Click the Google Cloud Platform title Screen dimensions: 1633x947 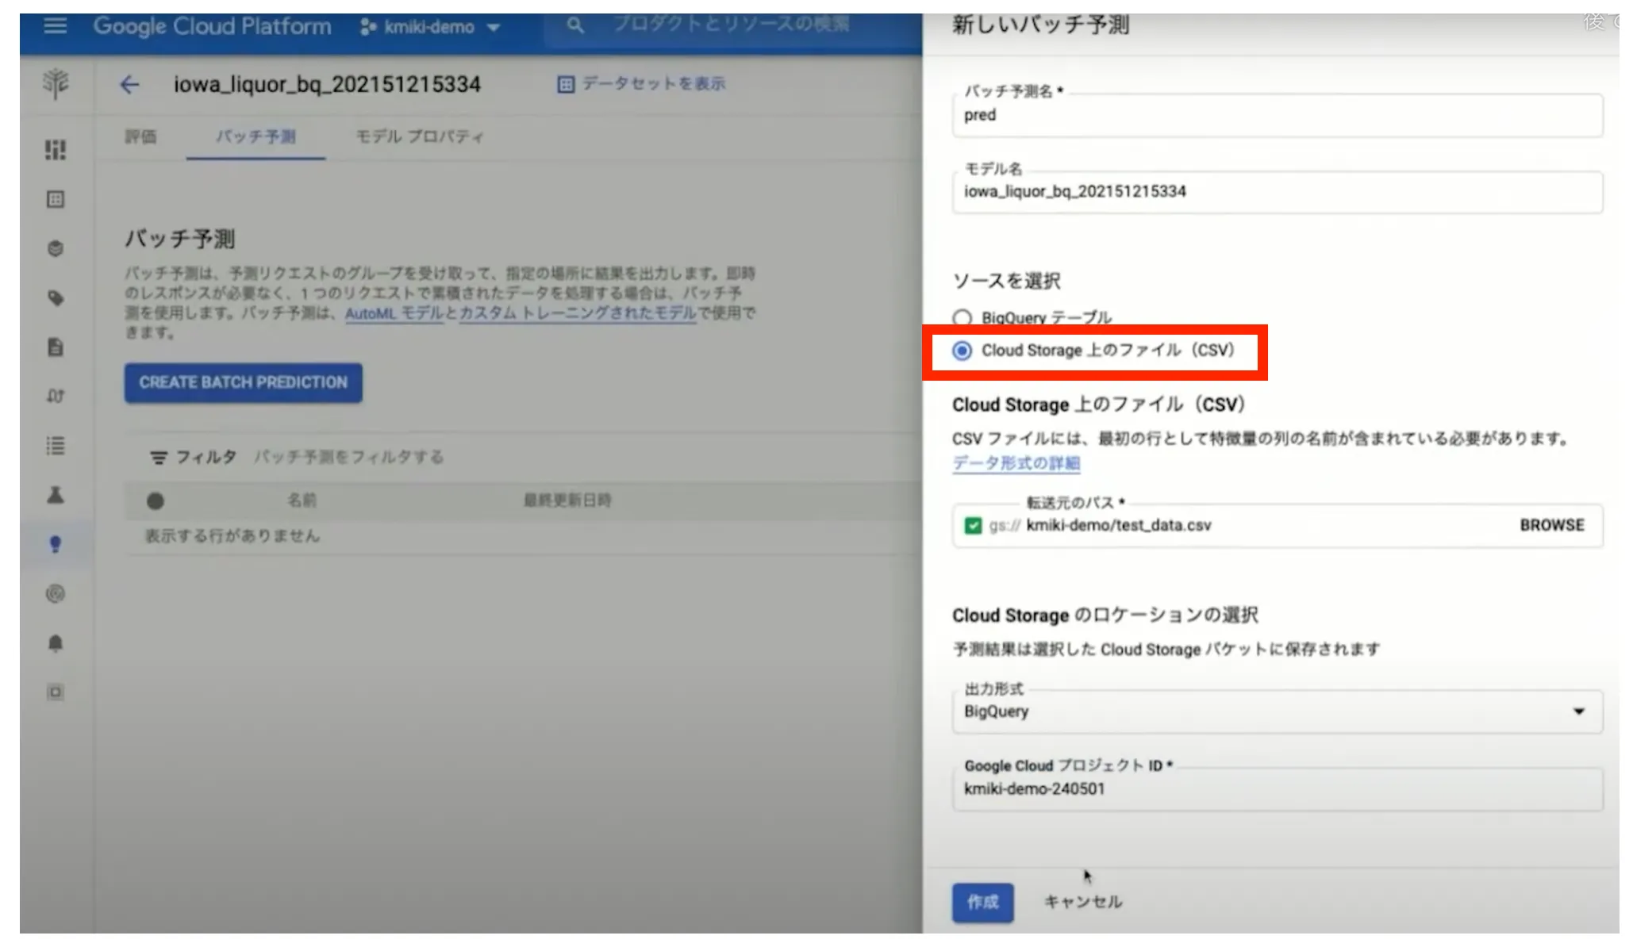point(212,26)
